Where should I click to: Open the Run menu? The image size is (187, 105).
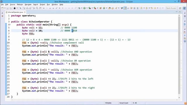click(48, 5)
